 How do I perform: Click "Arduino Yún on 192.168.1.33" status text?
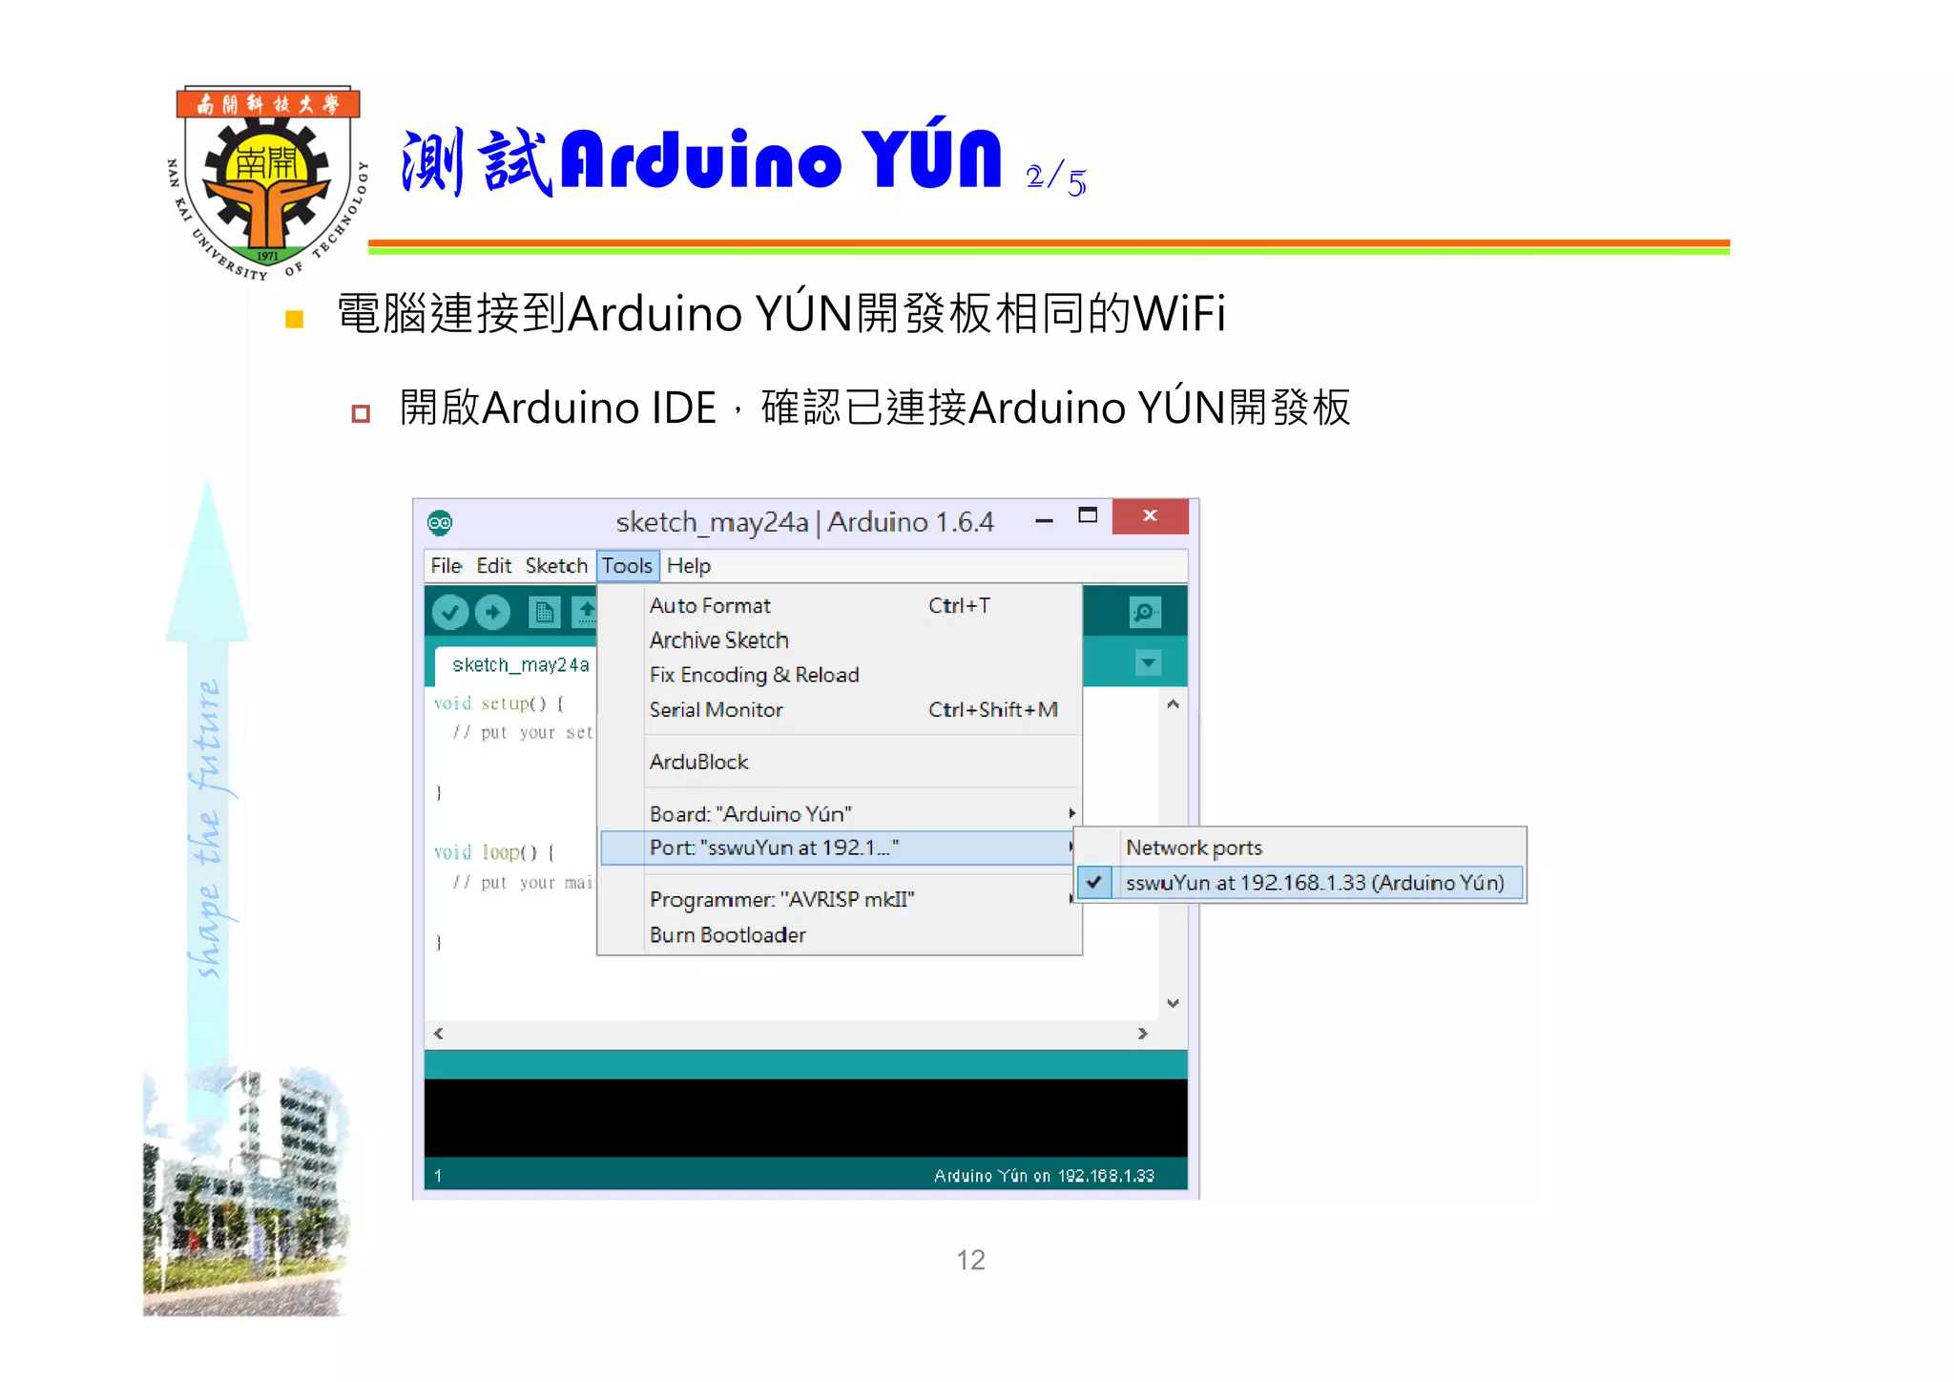(x=1044, y=1176)
